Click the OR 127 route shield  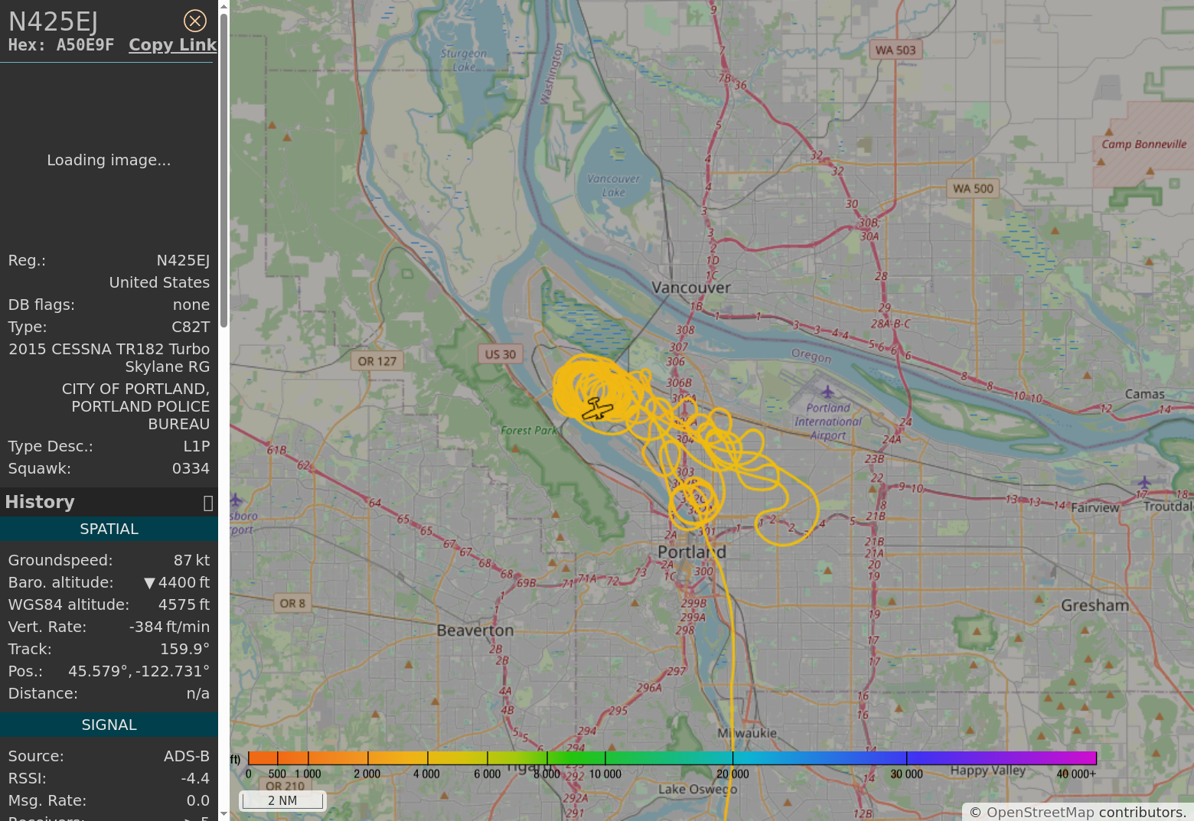(x=377, y=361)
